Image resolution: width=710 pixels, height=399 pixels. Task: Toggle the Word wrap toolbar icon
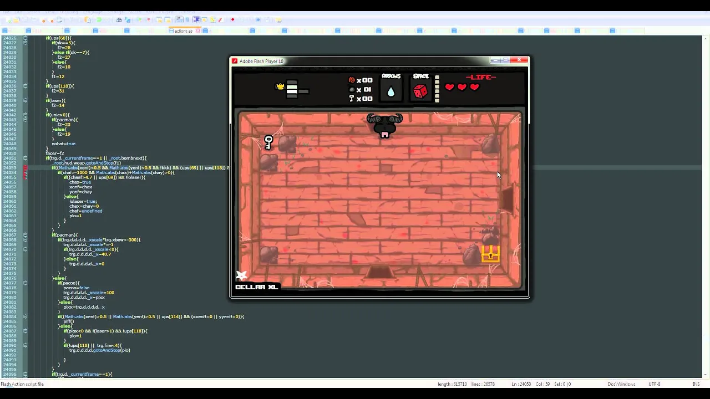click(x=179, y=20)
